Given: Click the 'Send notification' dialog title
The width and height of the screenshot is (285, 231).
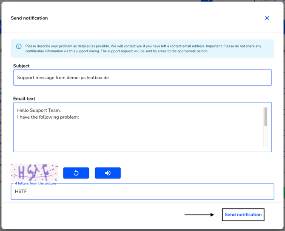Looking at the screenshot, I should point(29,18).
